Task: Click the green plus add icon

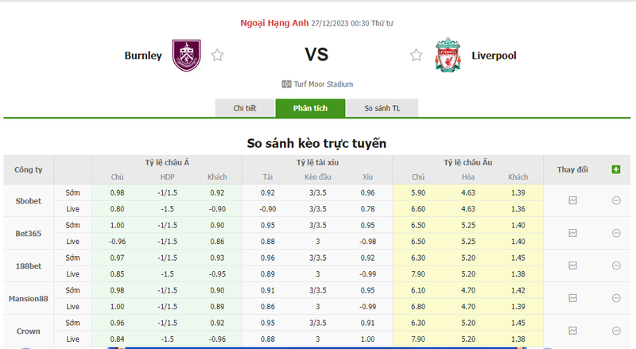Action: pyautogui.click(x=616, y=169)
